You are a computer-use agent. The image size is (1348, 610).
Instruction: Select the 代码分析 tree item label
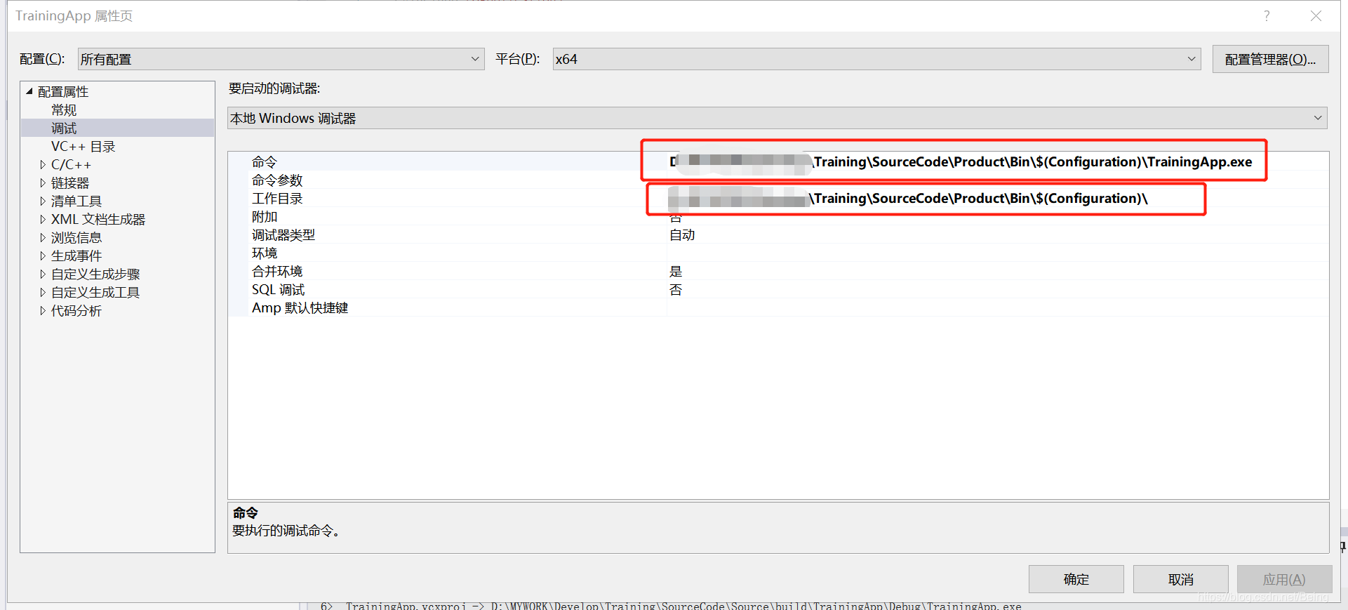(76, 310)
